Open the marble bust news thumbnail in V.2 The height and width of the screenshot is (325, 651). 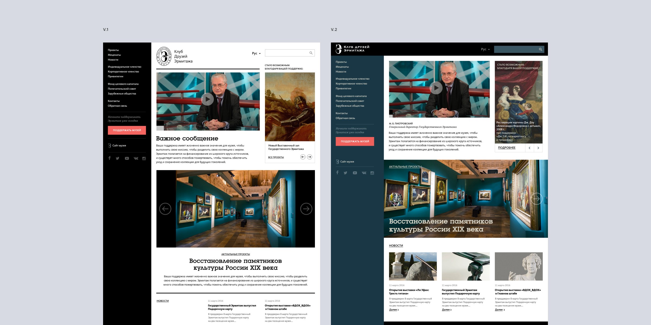pos(518,266)
